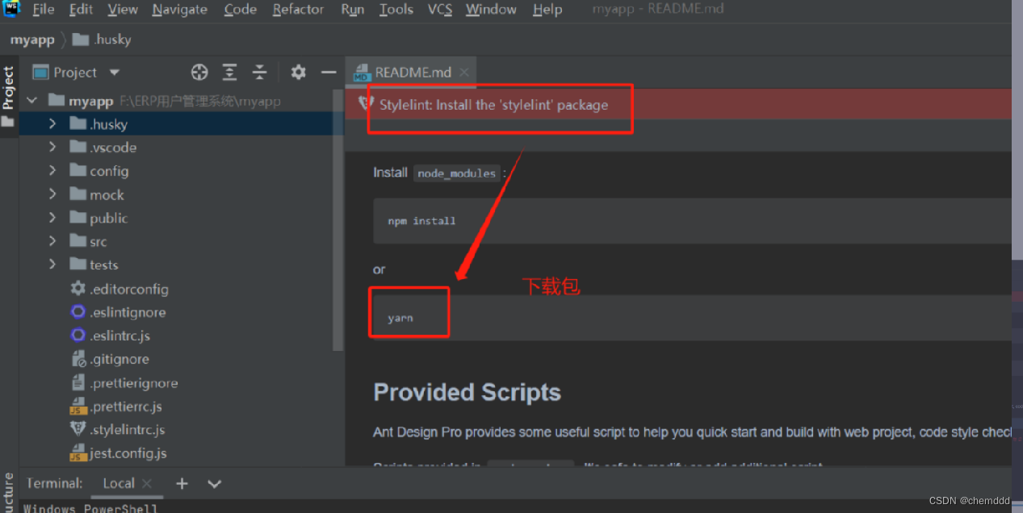Click the Stylelint icon in the notification bar
This screenshot has height=513, width=1023.
pyautogui.click(x=365, y=105)
